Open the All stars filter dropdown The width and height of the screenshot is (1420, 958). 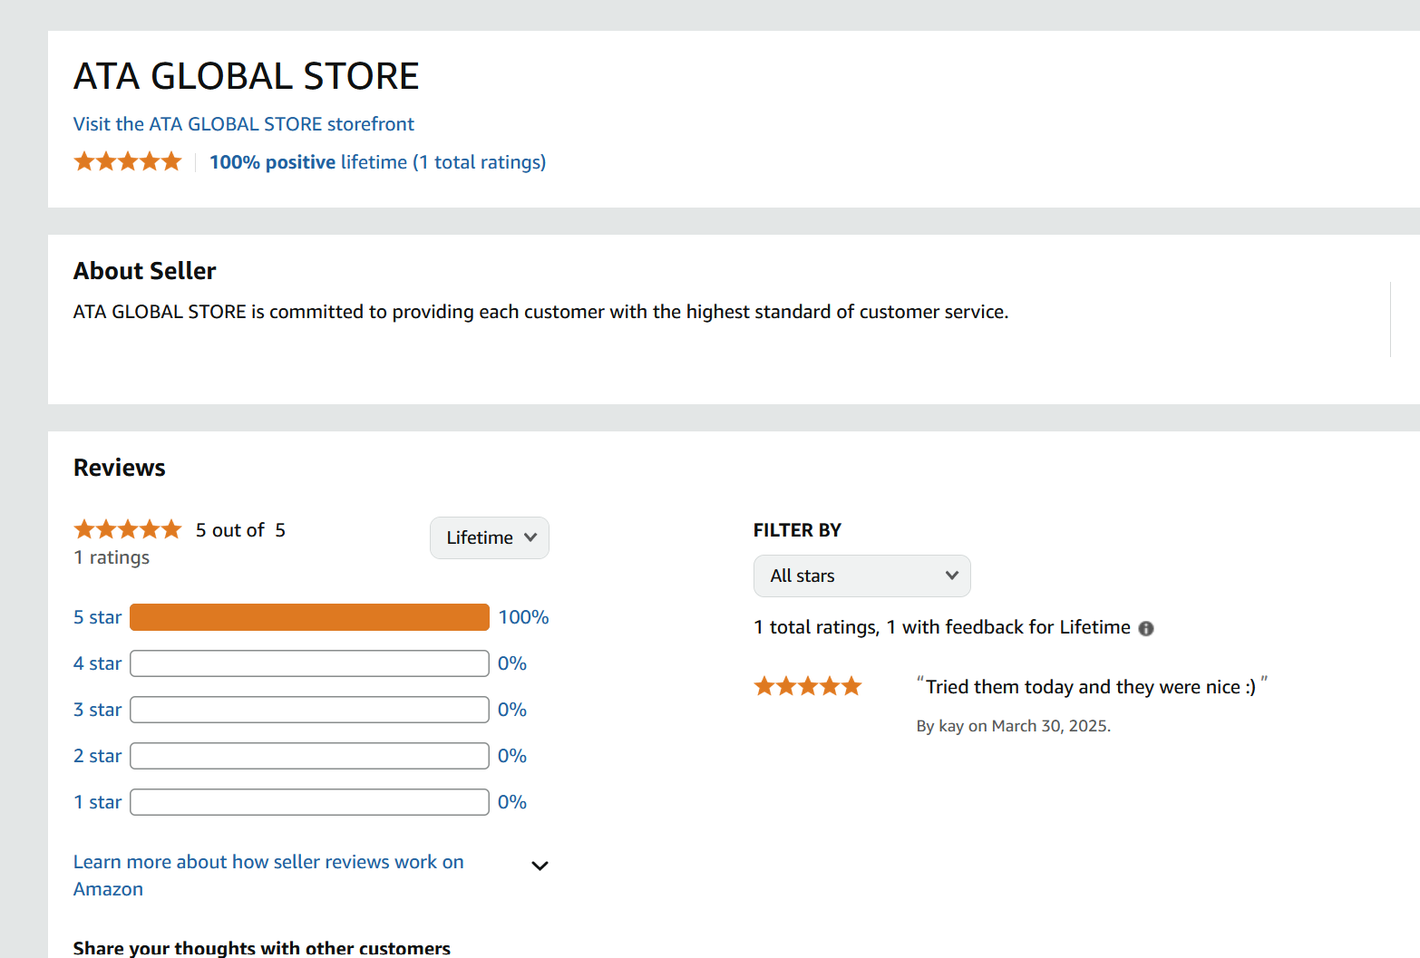pos(861,576)
